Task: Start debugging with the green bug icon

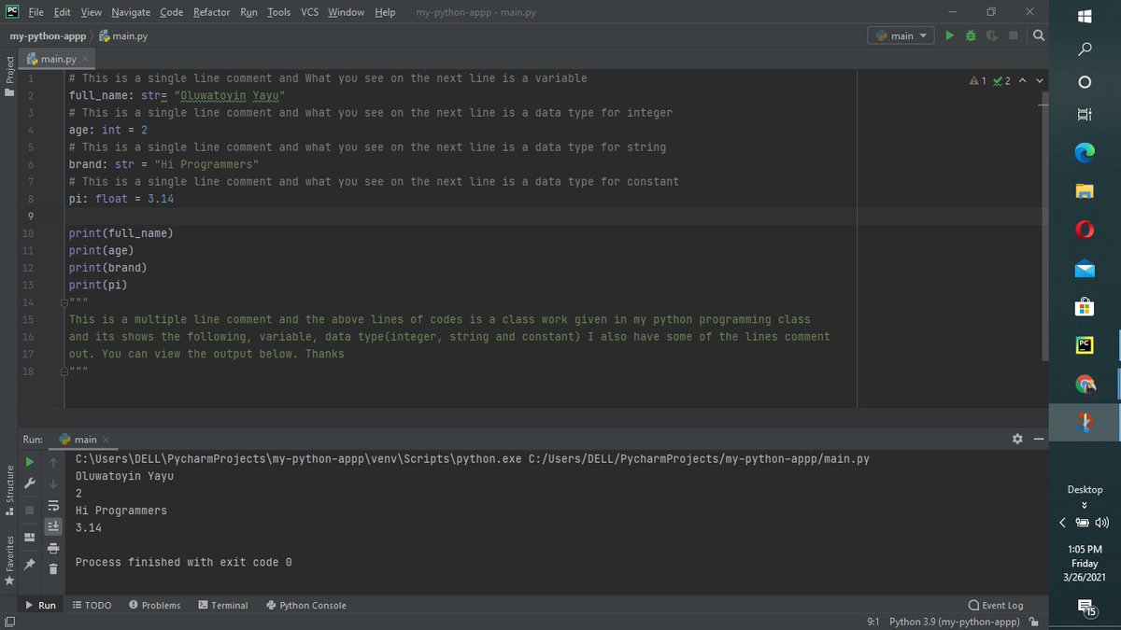Action: [x=970, y=35]
